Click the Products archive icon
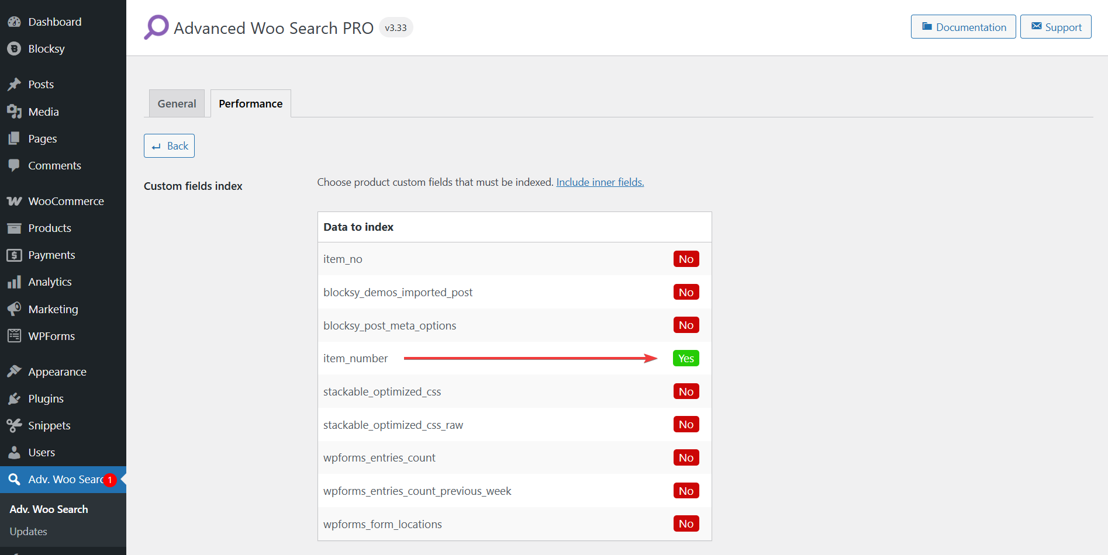This screenshot has width=1108, height=555. pos(14,228)
